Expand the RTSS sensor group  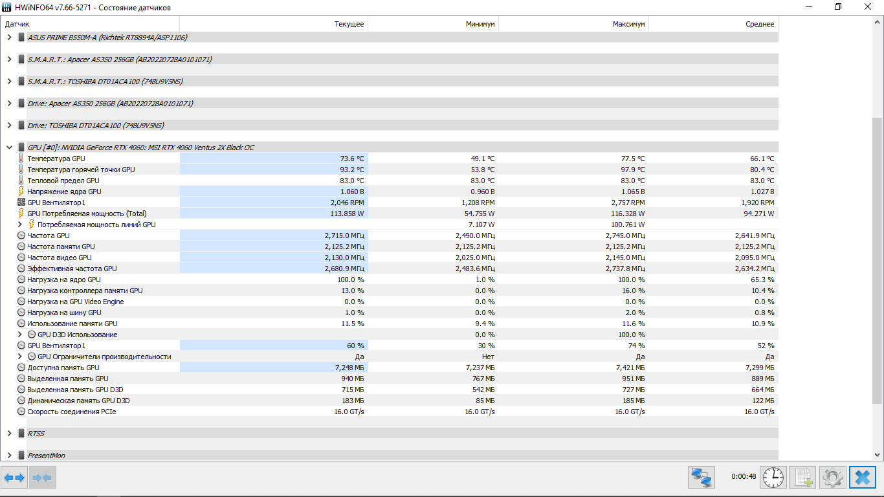point(9,434)
